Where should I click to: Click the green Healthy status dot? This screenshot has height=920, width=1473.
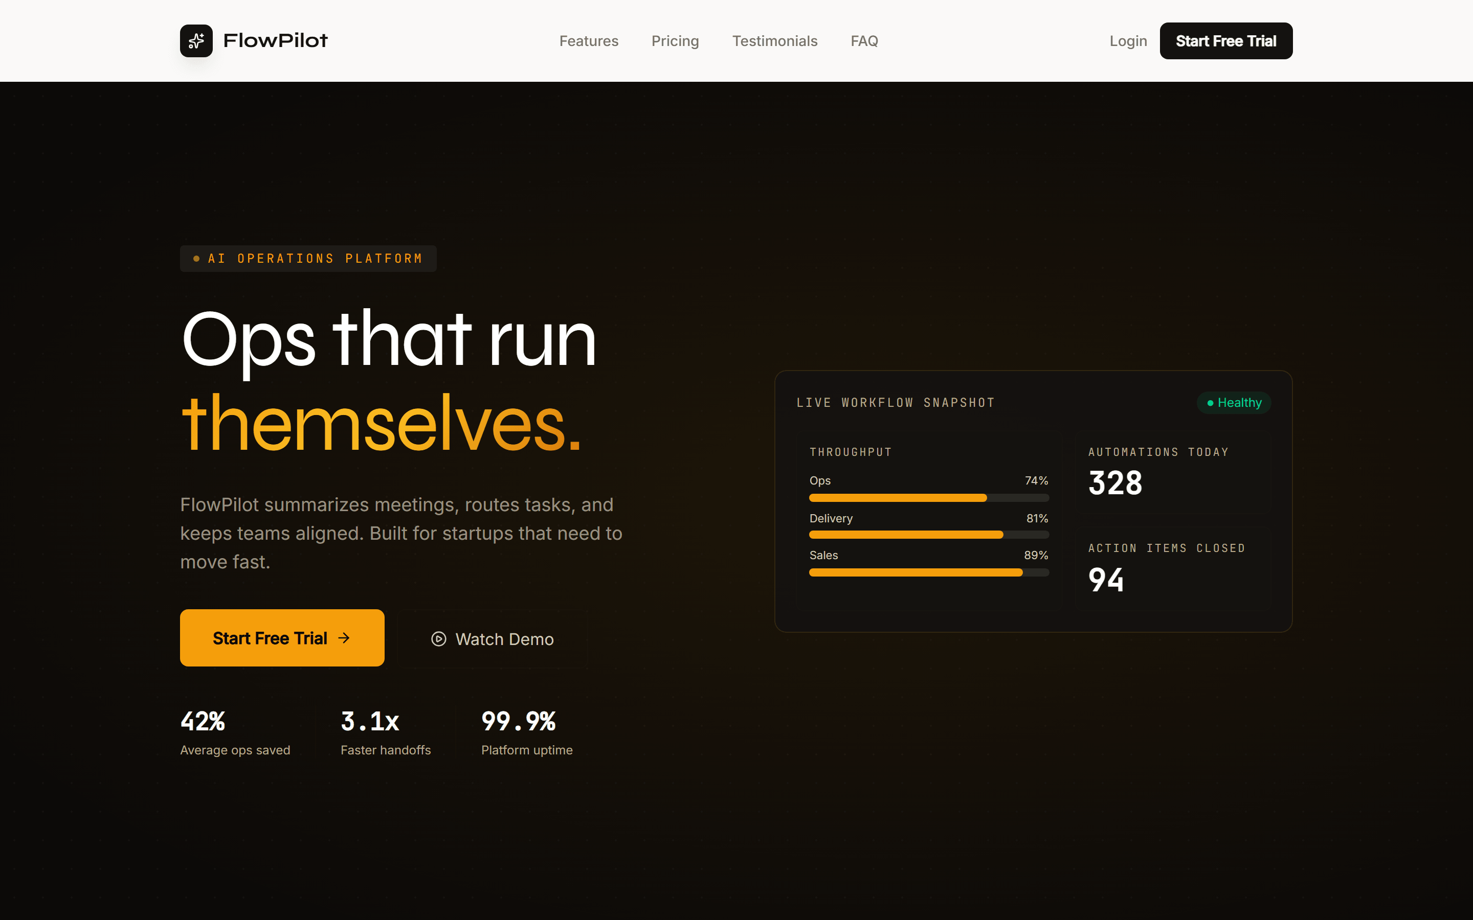click(1210, 403)
